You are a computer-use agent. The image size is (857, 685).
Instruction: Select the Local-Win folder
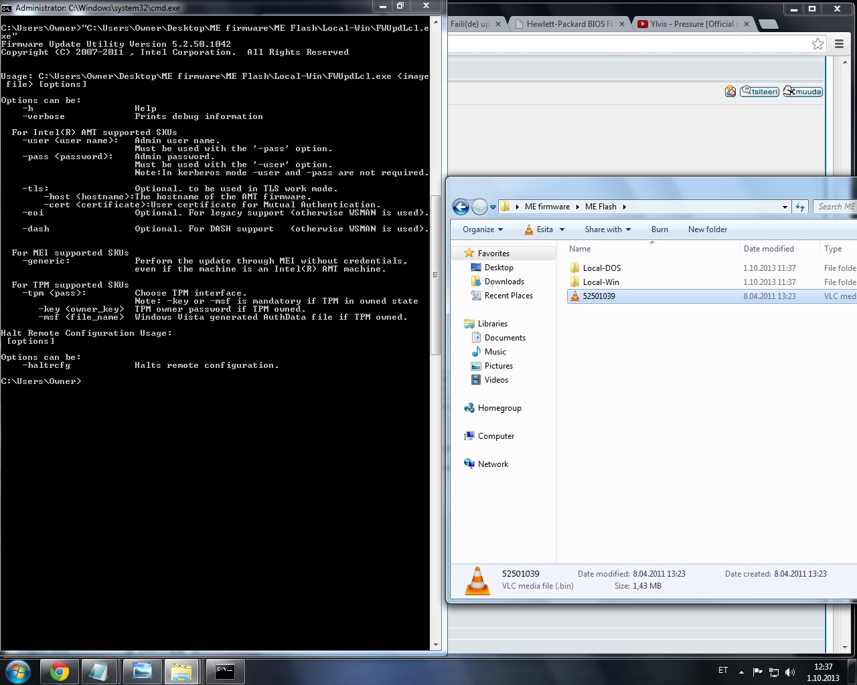pos(601,282)
